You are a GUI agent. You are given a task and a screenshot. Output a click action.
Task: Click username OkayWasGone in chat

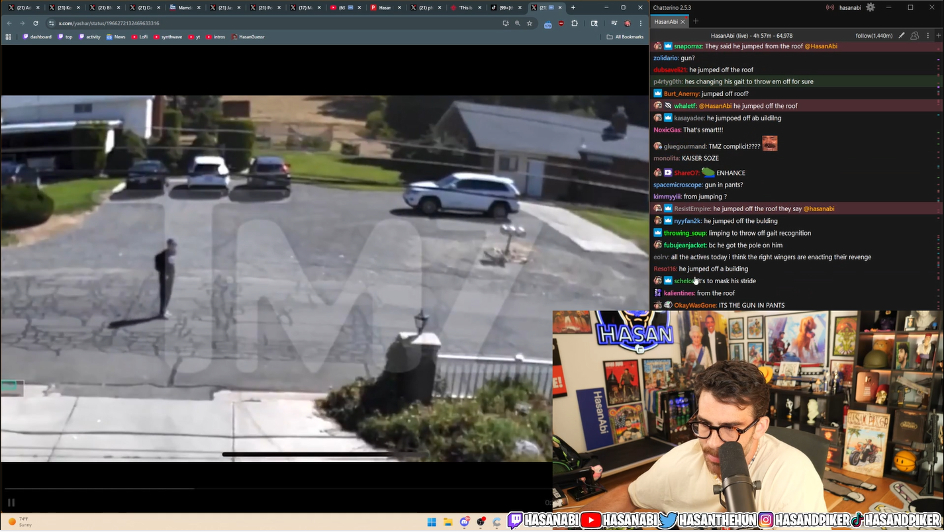(695, 305)
